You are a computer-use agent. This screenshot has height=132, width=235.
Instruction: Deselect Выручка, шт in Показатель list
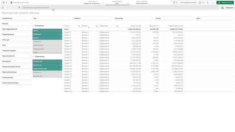[x=47, y=65]
